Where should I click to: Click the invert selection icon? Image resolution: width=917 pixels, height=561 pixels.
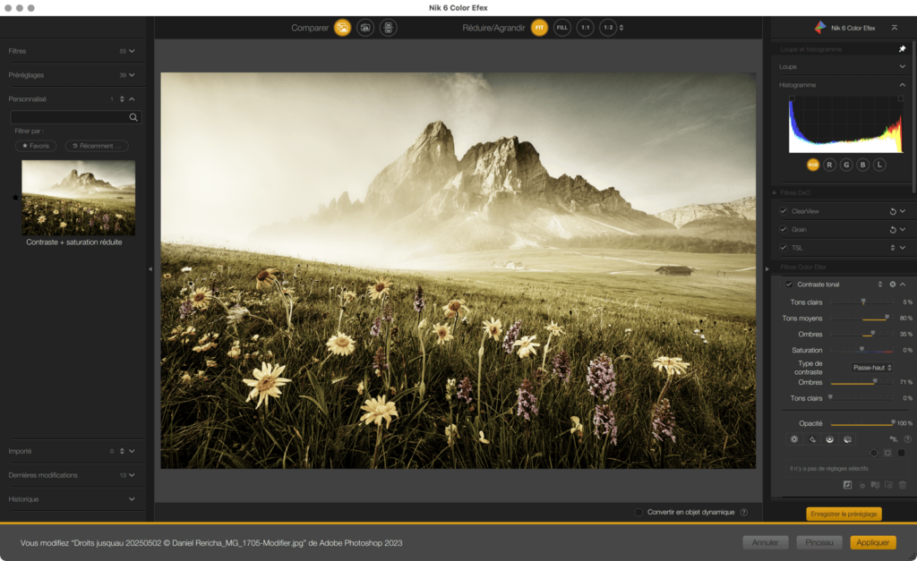click(847, 485)
